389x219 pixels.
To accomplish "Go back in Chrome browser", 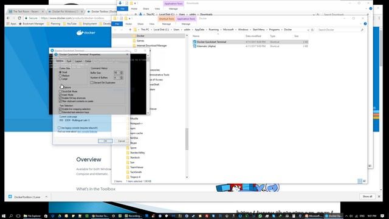I will tap(8, 18).
